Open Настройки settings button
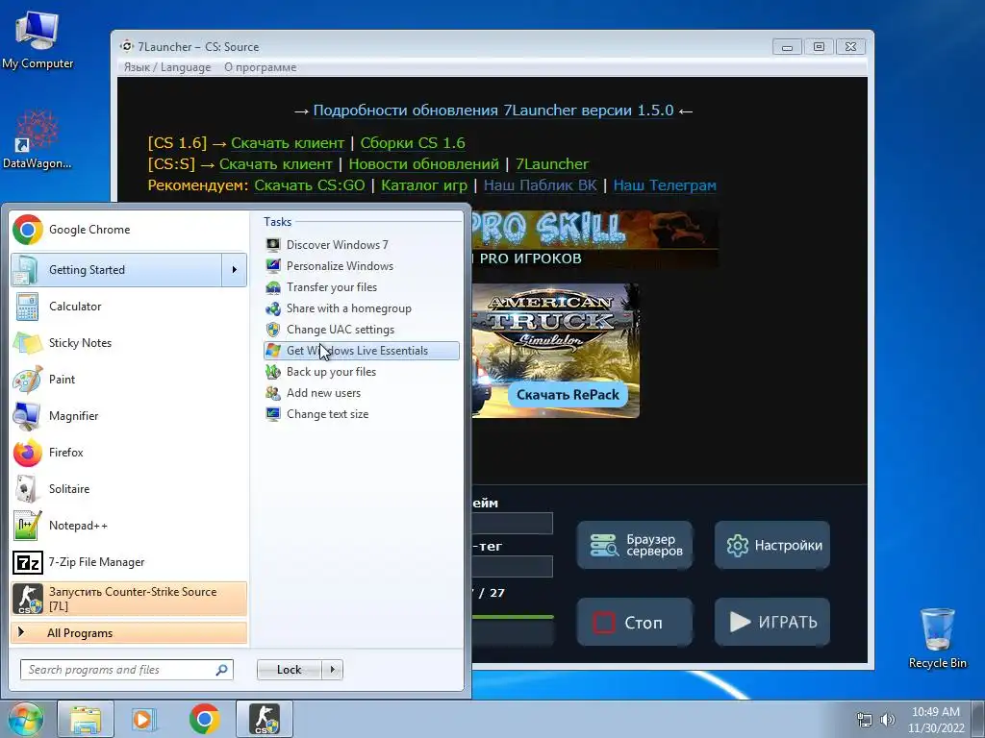This screenshot has width=985, height=738. point(772,546)
